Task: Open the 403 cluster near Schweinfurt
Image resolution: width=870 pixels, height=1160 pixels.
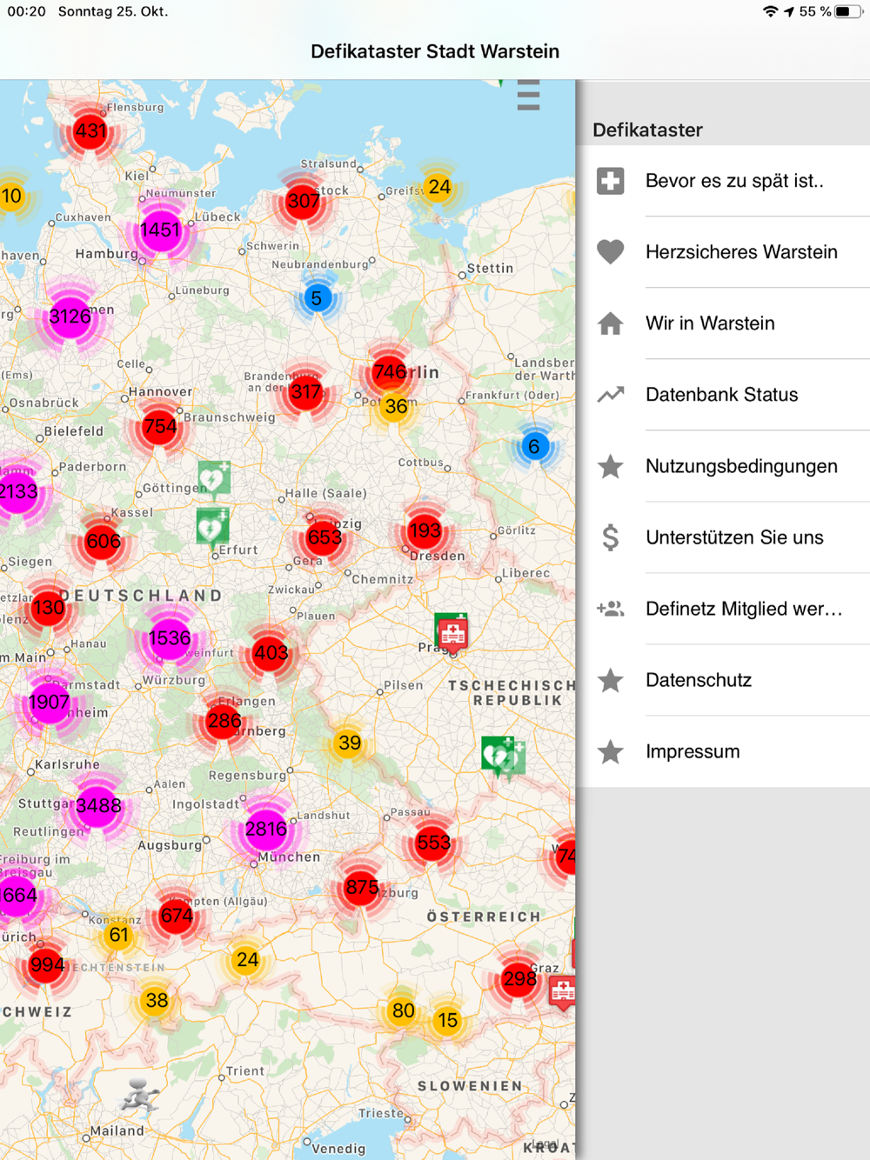Action: [x=271, y=653]
